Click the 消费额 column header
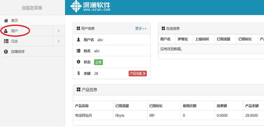264x133 pixels. pyautogui.click(x=222, y=106)
